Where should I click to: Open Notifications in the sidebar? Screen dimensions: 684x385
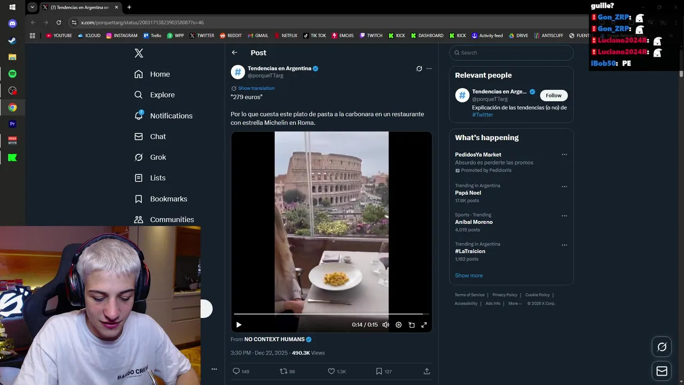coord(171,115)
